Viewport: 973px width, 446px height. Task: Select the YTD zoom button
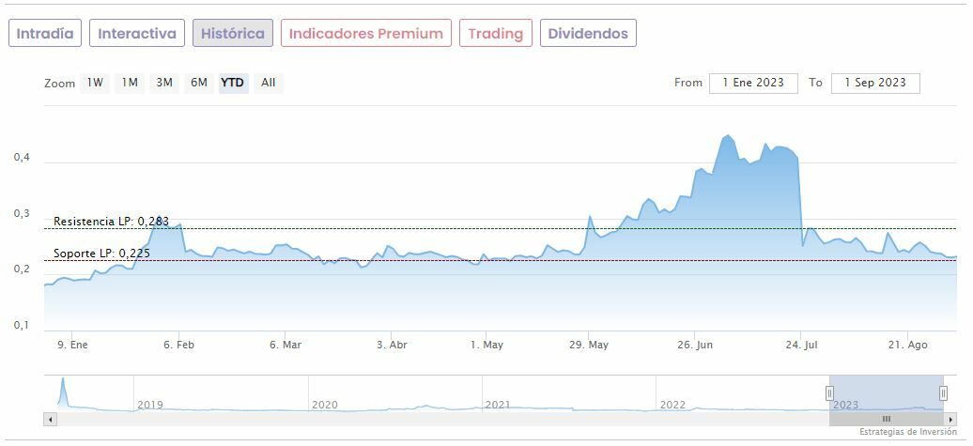(233, 83)
